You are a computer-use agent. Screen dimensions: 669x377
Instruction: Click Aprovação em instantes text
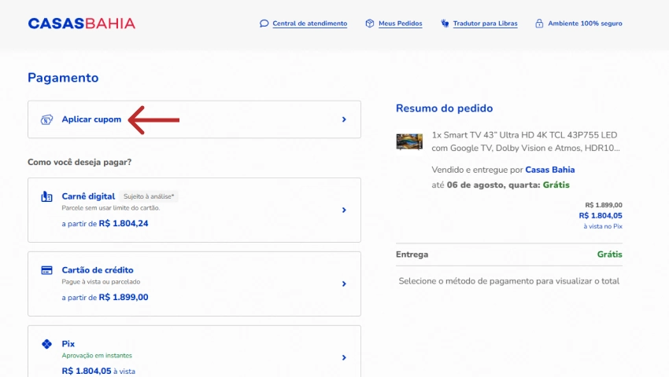pos(97,355)
